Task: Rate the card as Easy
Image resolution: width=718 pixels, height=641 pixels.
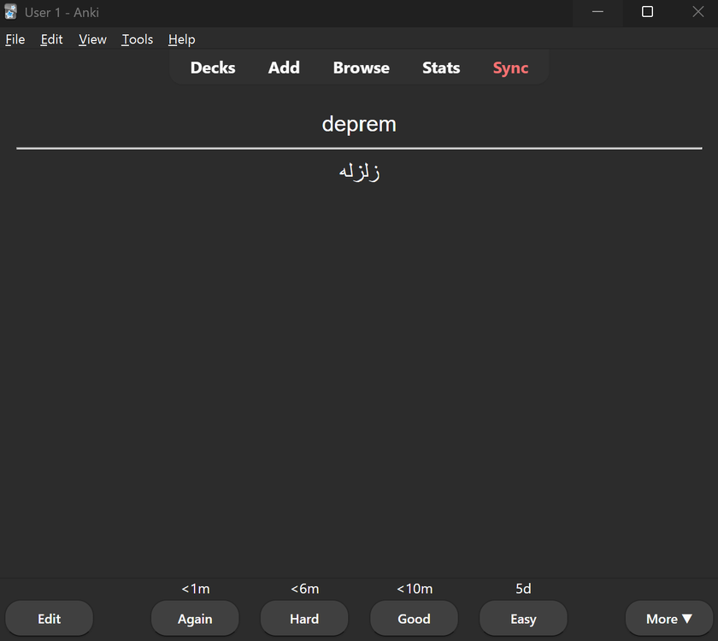Action: (x=523, y=619)
